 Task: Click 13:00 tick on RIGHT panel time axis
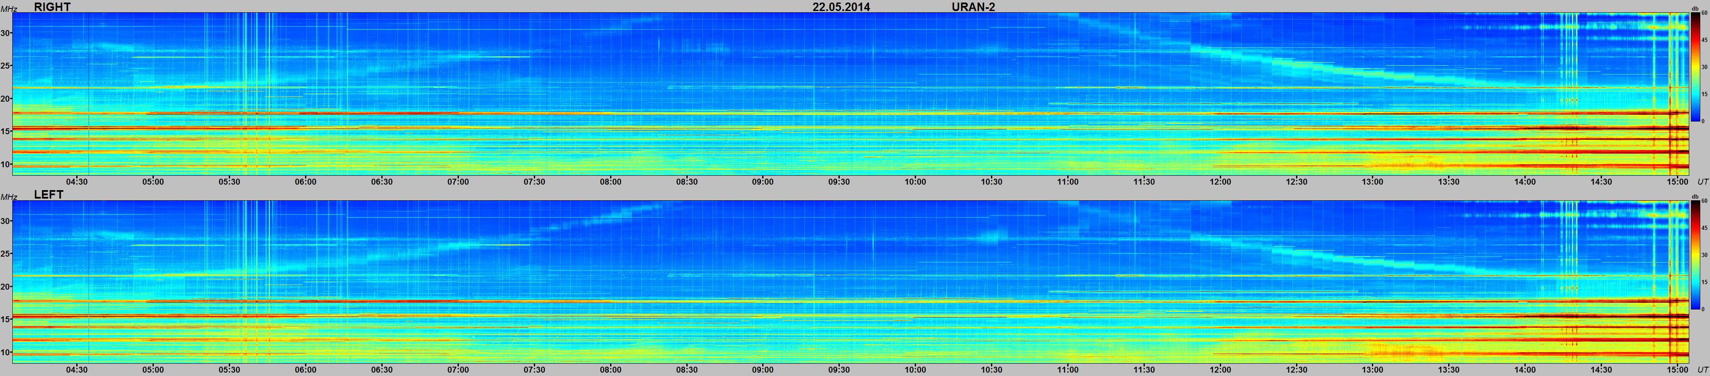pos(1373,182)
